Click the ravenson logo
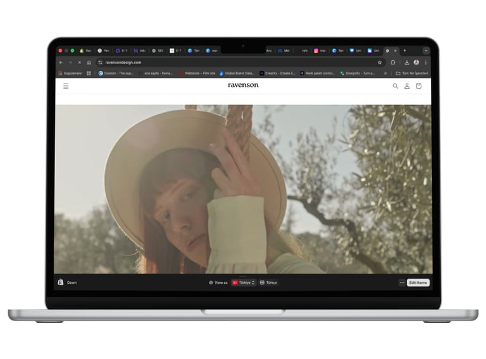486x359 pixels. point(243,85)
